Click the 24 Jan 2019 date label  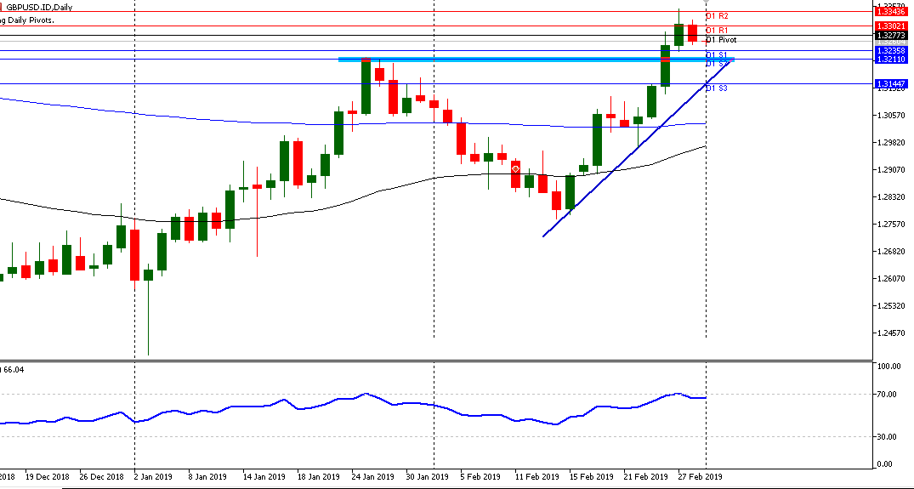(373, 477)
